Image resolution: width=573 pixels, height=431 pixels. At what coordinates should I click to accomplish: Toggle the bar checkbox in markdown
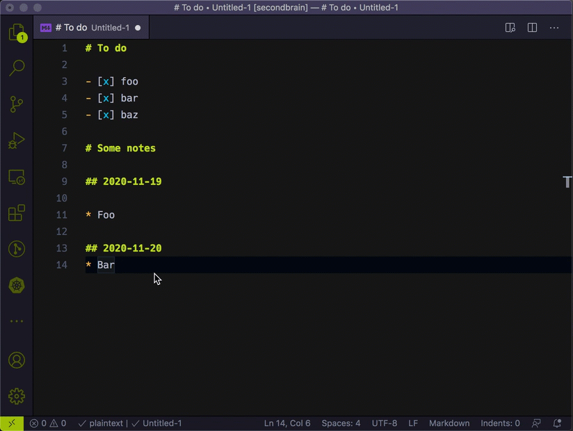(106, 98)
